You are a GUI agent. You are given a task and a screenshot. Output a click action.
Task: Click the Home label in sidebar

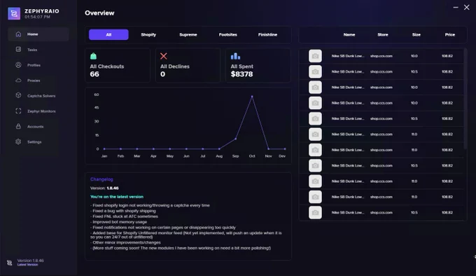[x=32, y=34]
